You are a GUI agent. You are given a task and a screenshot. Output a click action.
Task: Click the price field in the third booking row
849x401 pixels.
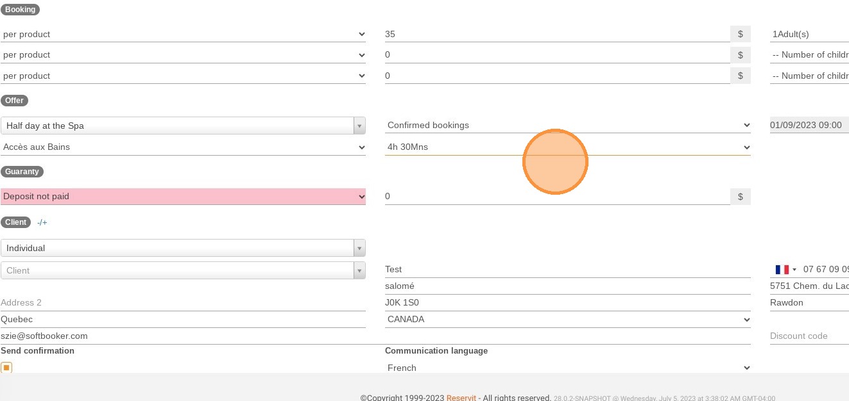point(557,76)
